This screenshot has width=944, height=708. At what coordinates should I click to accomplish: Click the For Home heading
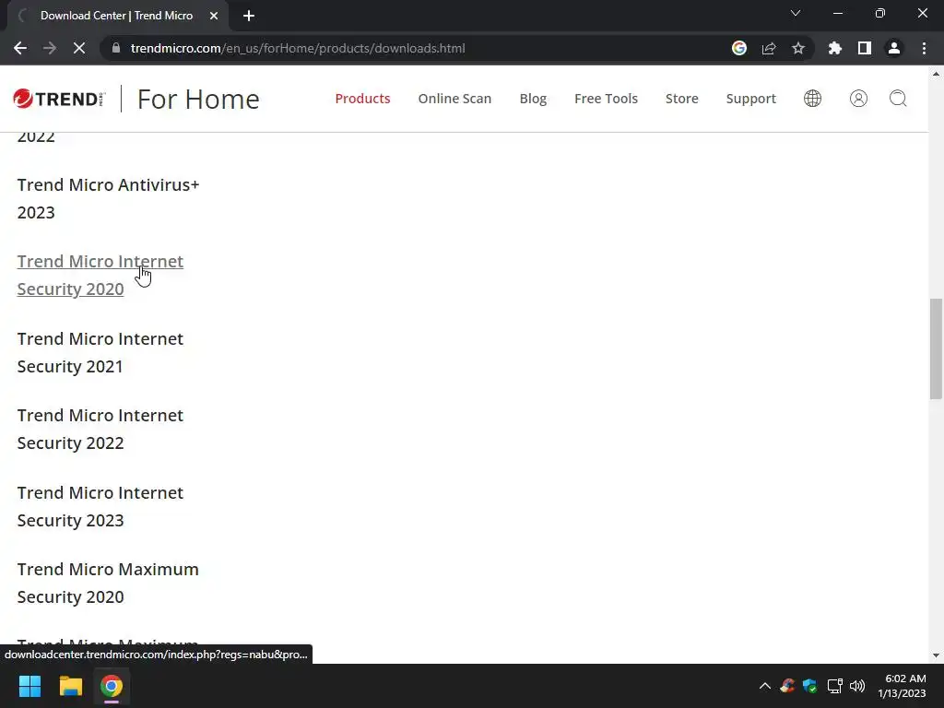pos(198,99)
